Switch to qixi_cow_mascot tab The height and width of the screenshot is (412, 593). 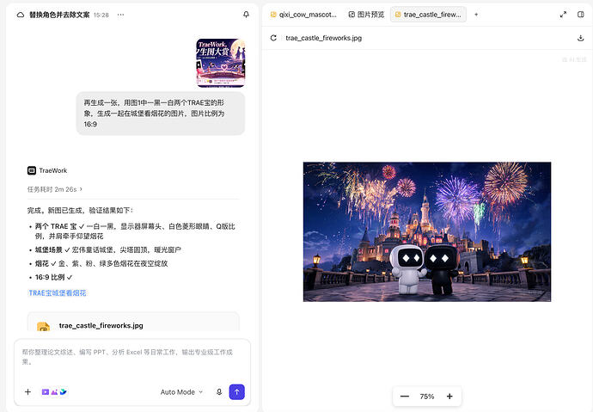click(303, 15)
